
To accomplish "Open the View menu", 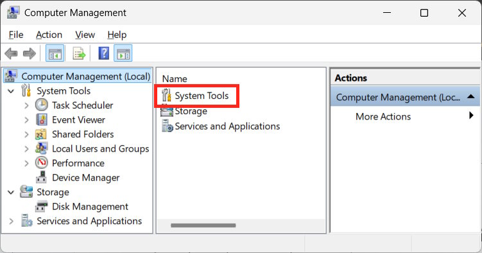I will (x=85, y=35).
